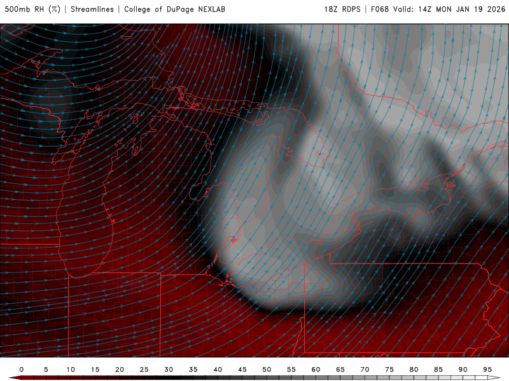509x381 pixels.
Task: Click the '25' colorbar label
Action: (x=144, y=370)
